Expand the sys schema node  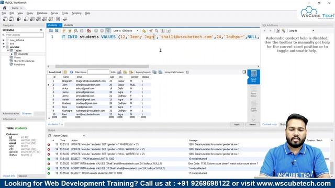(x=4, y=43)
